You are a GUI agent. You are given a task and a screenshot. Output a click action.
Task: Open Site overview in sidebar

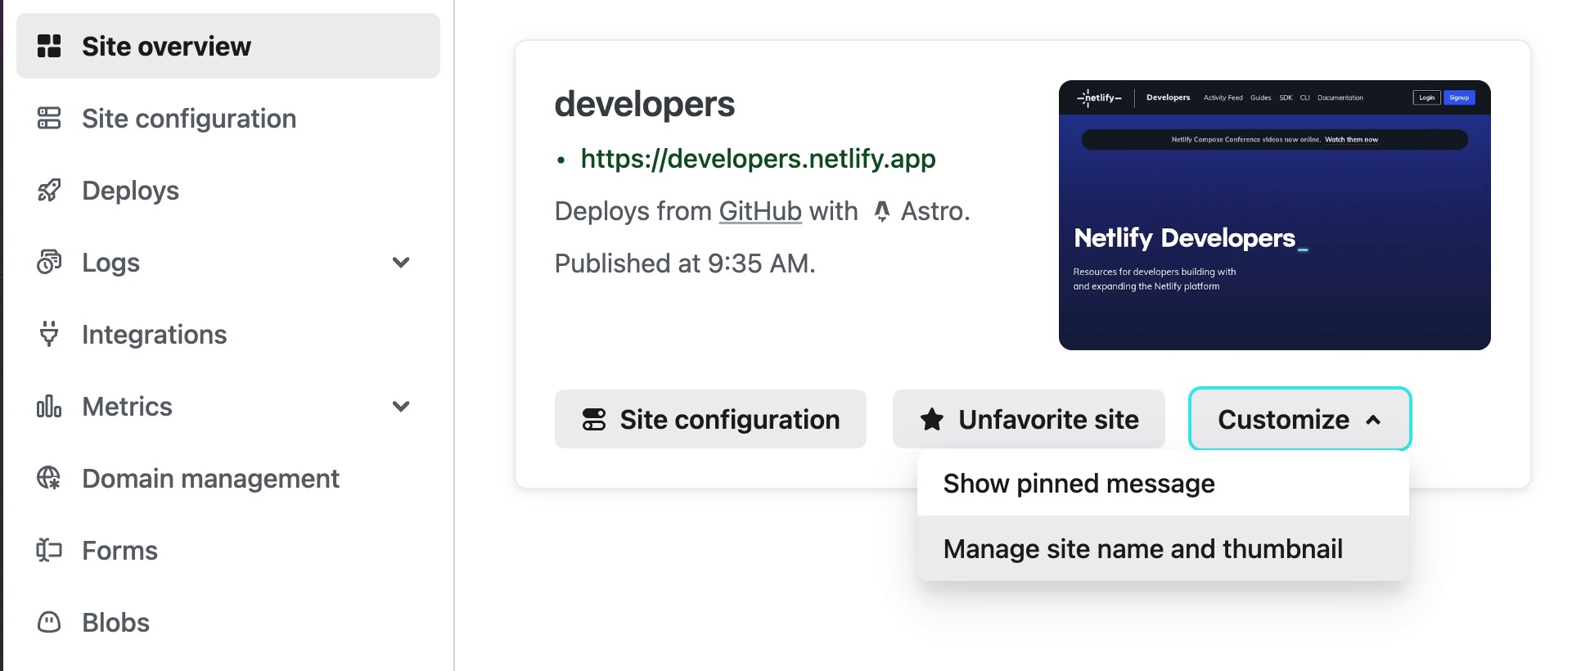[x=228, y=47]
